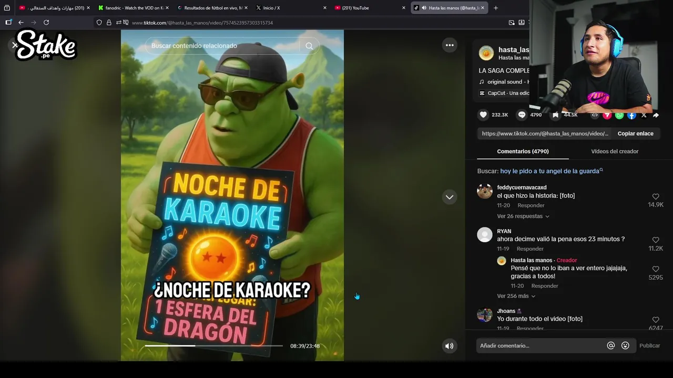Seek on the video progress bar
Viewport: 673px width, 378px height.
click(x=213, y=346)
